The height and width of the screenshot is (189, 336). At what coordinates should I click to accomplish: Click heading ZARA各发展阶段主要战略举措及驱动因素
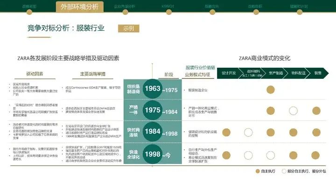(x=68, y=58)
